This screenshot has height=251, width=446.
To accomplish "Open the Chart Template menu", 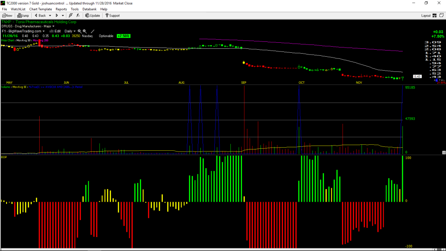I will point(41,9).
